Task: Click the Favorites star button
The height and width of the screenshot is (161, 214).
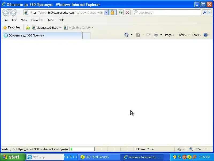Action: pyautogui.click(x=12, y=27)
